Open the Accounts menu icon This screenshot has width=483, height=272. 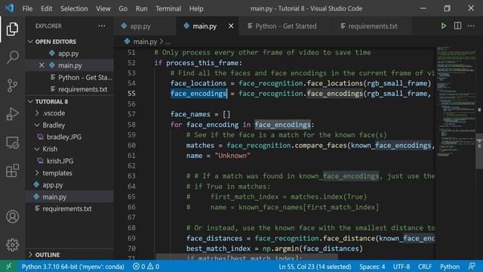coord(12,217)
